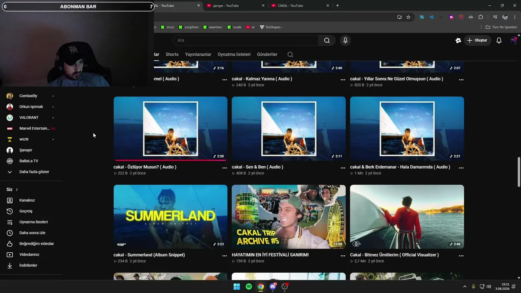Open the sizophren bookmark
The image size is (521, 293).
pos(189,27)
